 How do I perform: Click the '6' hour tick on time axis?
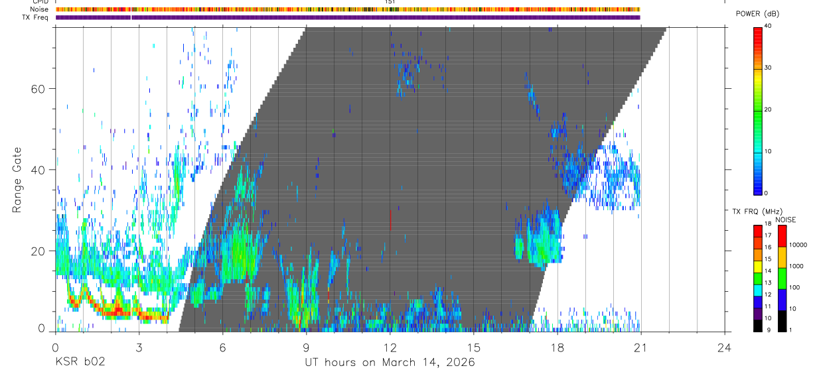point(222,347)
